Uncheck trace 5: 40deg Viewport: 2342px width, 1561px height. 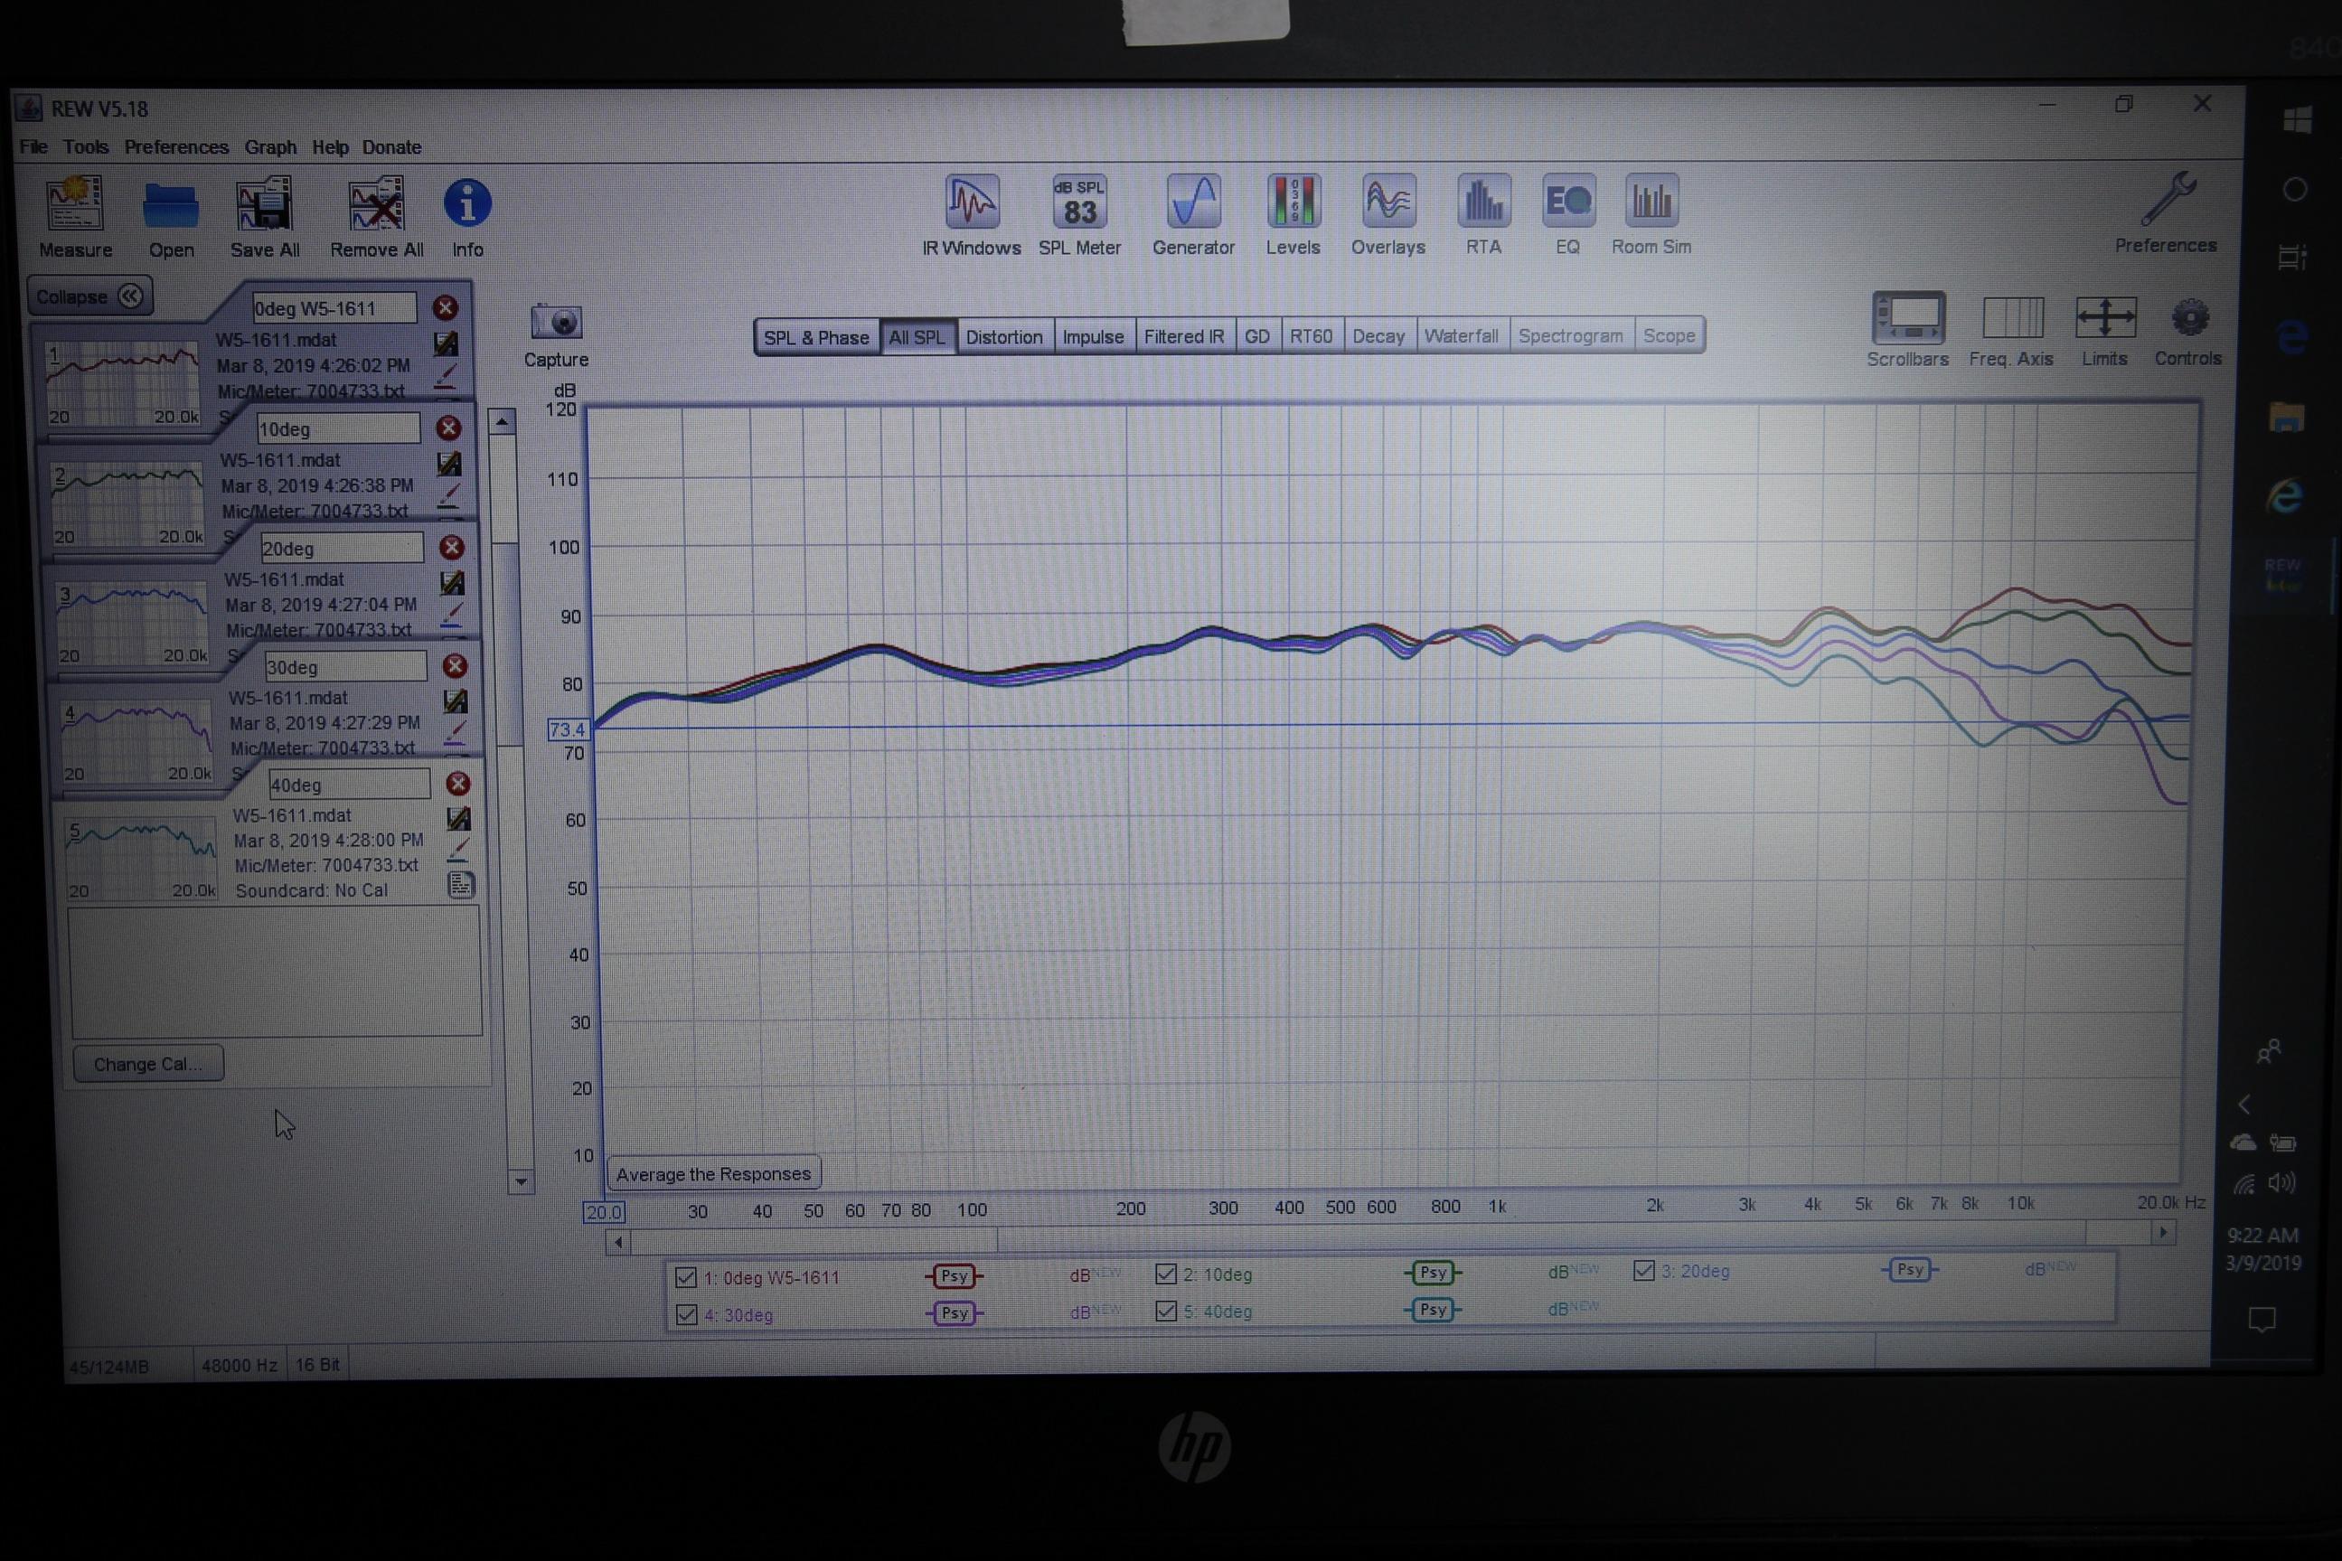pyautogui.click(x=1167, y=1310)
